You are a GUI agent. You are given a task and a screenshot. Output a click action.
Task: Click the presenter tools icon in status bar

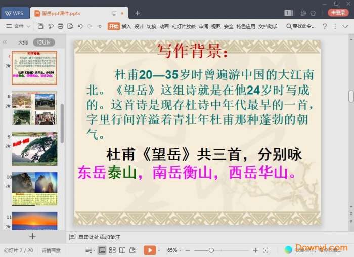click(x=132, y=250)
